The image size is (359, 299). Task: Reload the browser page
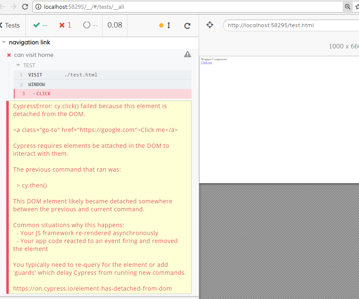coord(25,7)
